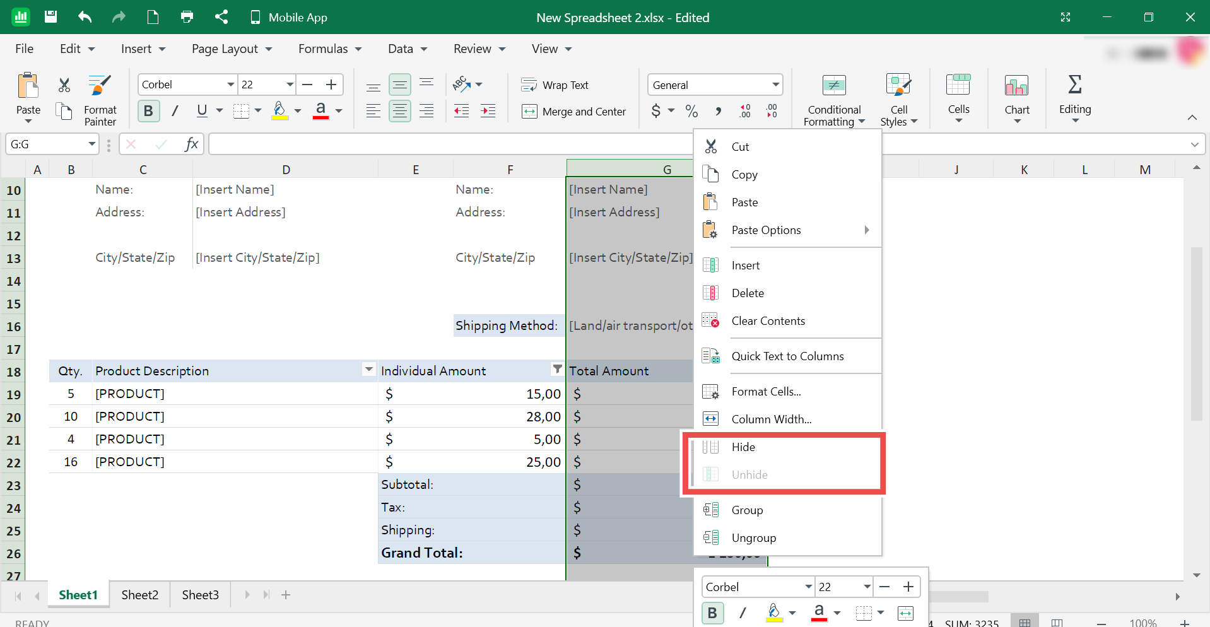Image resolution: width=1210 pixels, height=627 pixels.
Task: Collapse the ribbon
Action: click(1192, 117)
